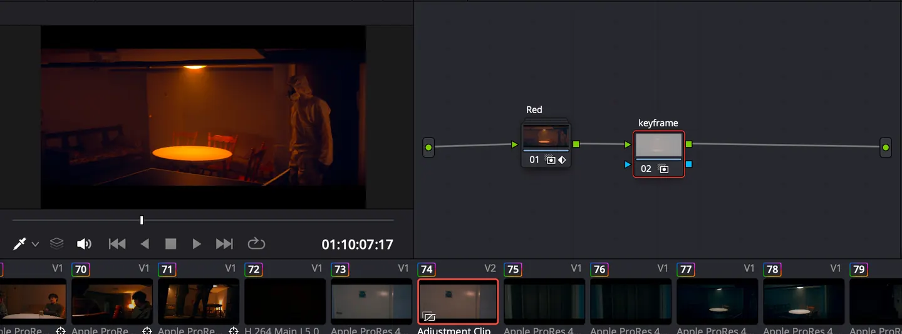
Task: Click the viewer scrubber playhead
Action: pyautogui.click(x=142, y=220)
